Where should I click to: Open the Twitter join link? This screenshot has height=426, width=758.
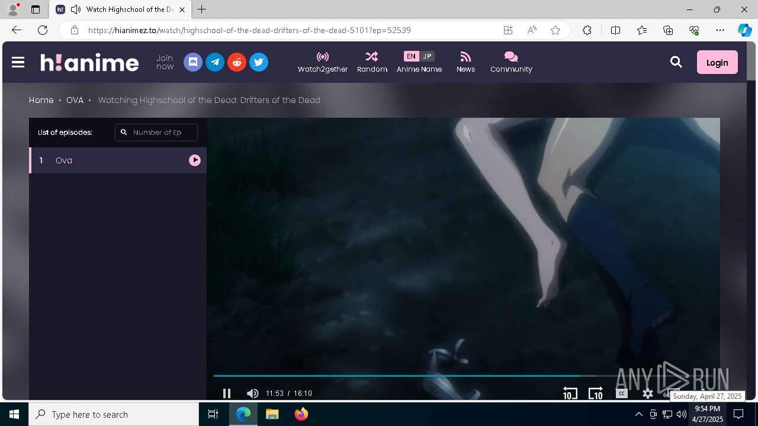pos(259,62)
